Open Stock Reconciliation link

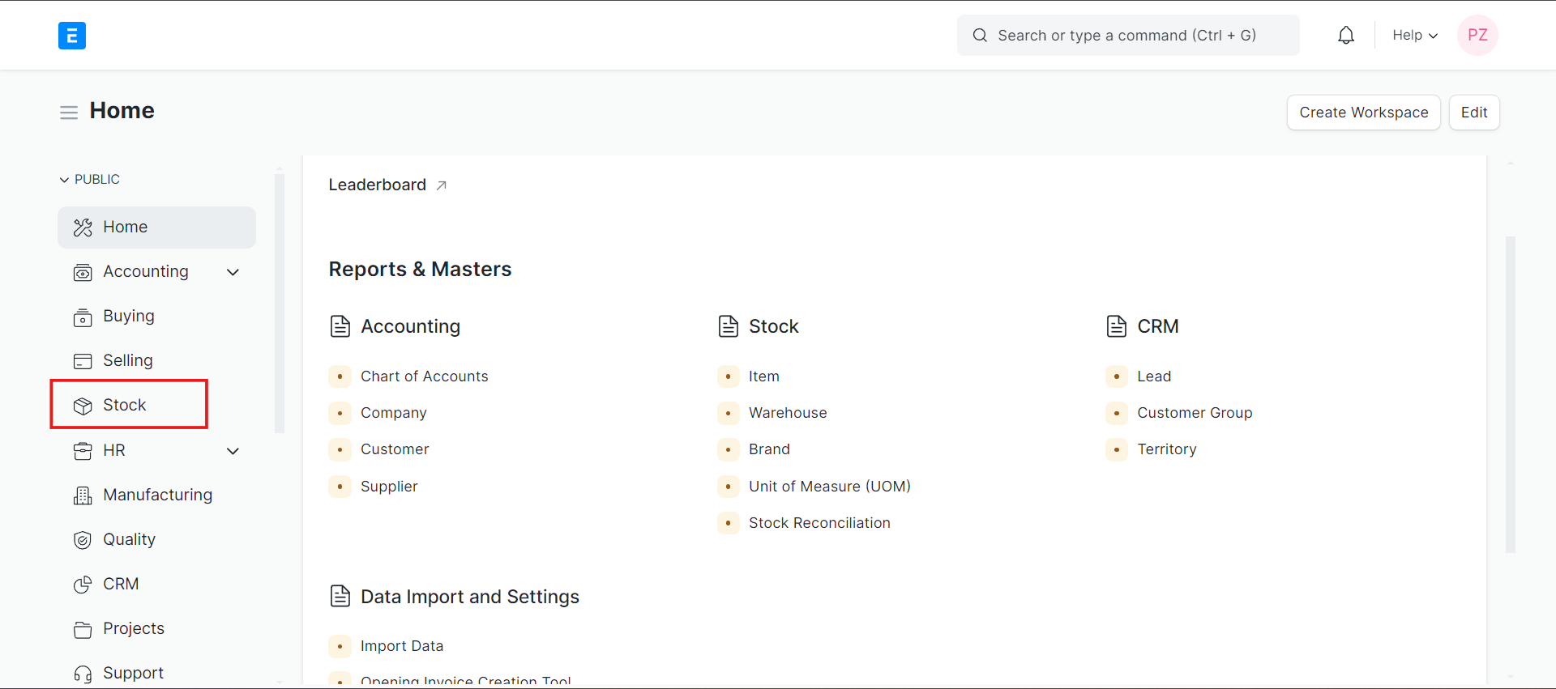pos(819,523)
